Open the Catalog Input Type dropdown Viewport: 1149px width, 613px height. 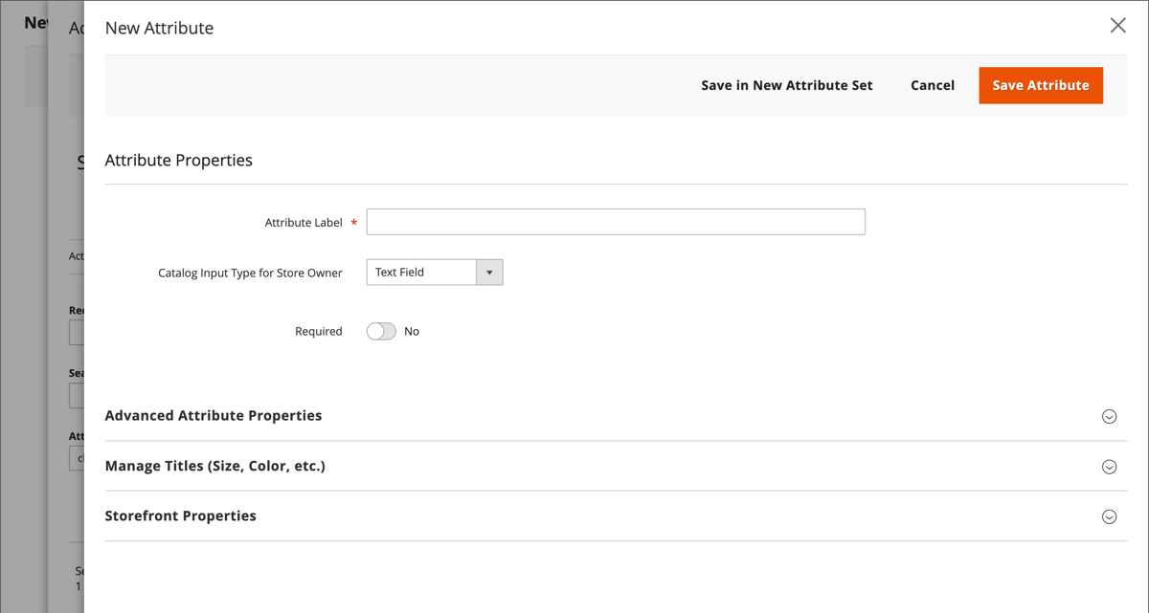434,272
